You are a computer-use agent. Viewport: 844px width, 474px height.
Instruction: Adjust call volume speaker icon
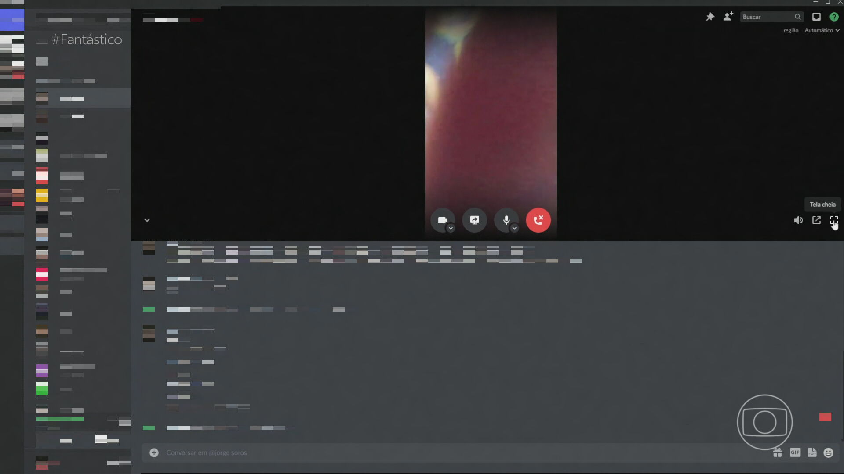click(798, 220)
